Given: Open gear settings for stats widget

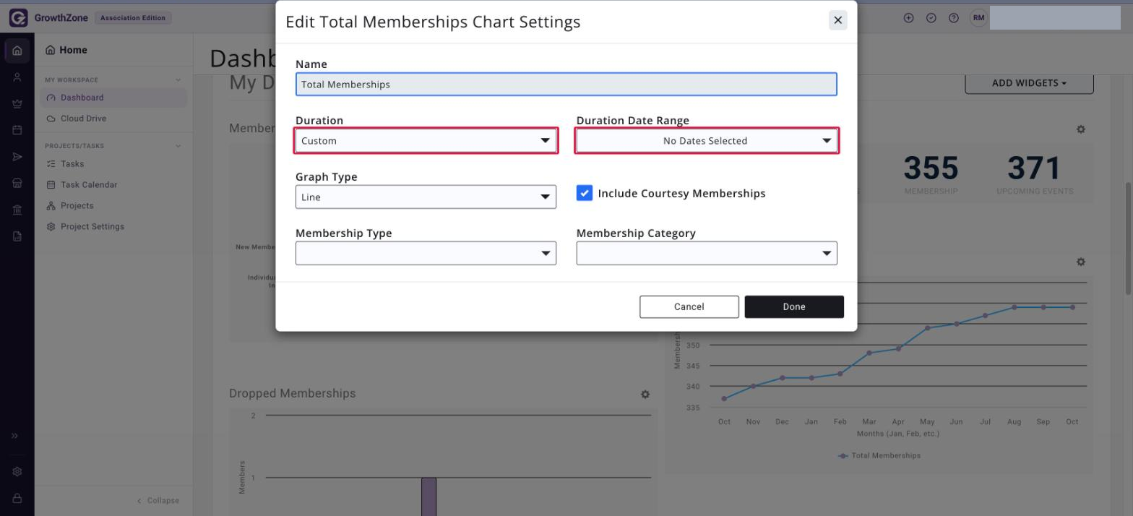Looking at the screenshot, I should tap(1081, 129).
